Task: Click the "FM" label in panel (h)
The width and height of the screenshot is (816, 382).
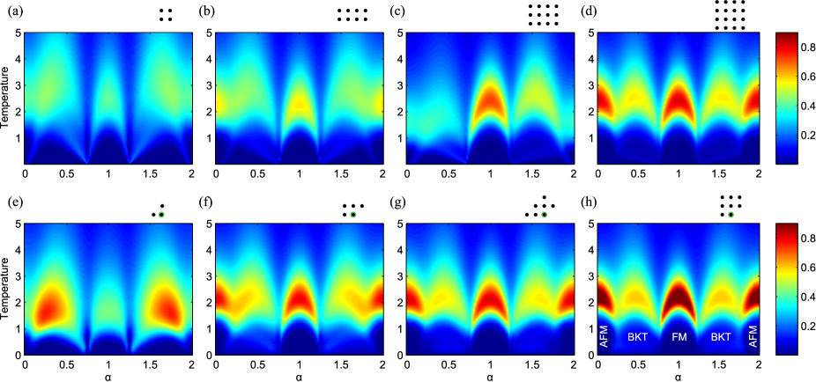Action: click(679, 337)
